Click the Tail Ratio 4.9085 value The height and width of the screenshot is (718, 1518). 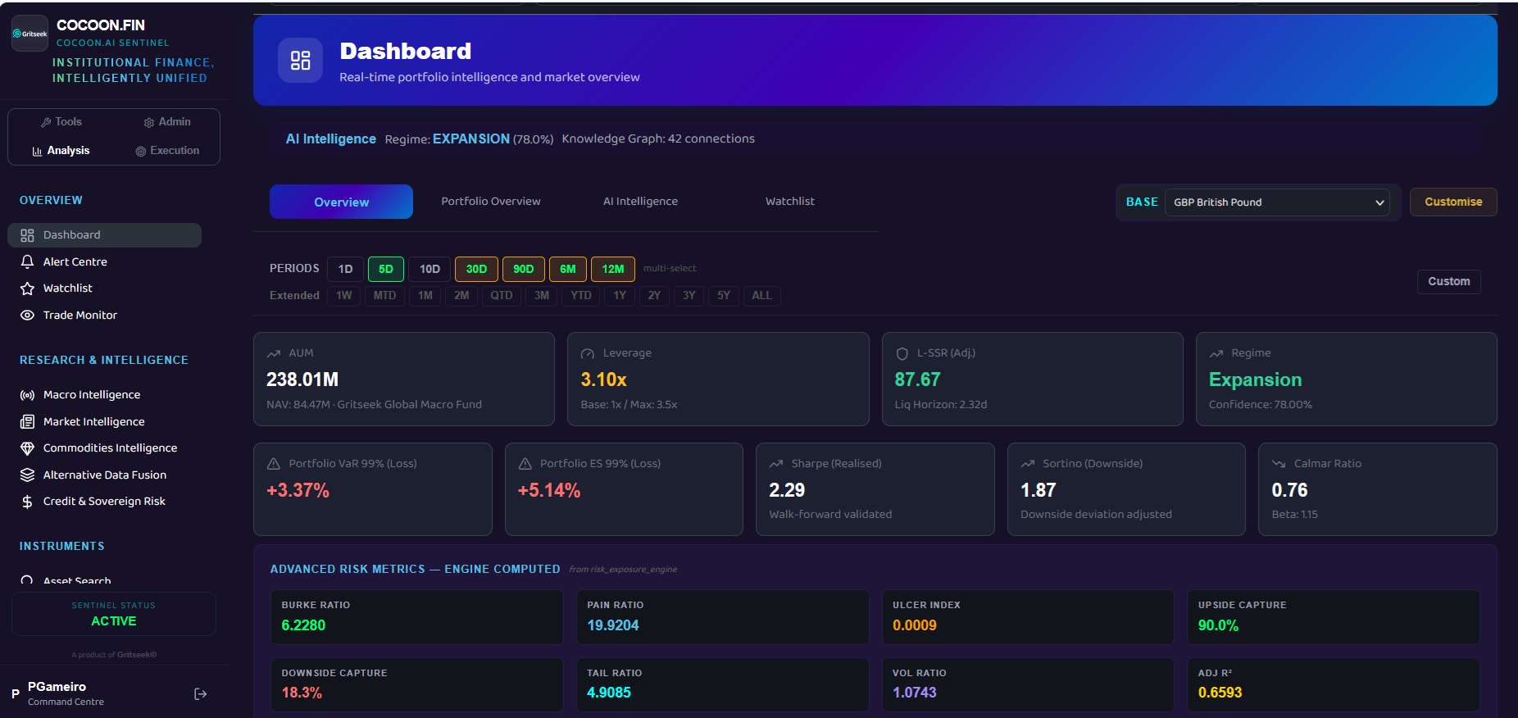click(x=609, y=693)
